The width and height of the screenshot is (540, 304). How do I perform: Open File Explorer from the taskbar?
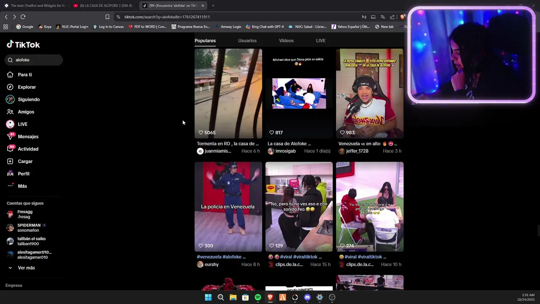233,297
